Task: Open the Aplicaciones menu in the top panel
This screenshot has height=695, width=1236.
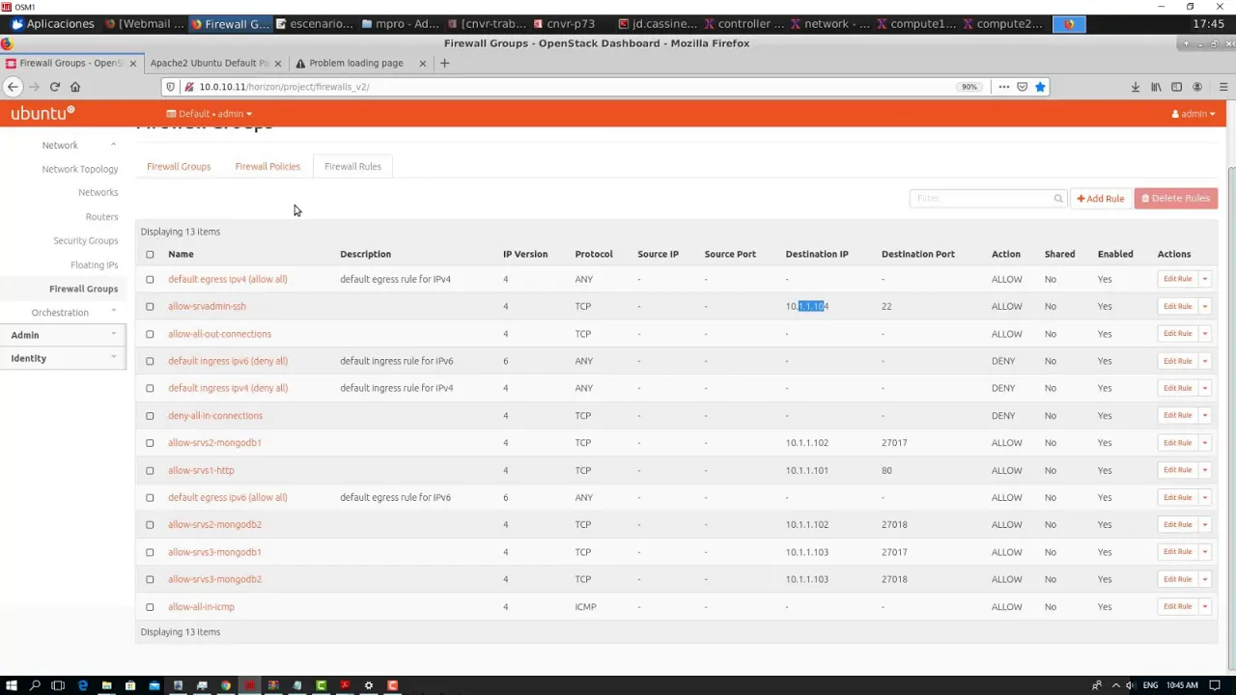Action: point(53,24)
